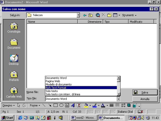Image resolution: width=161 pixels, height=121 pixels.
Task: Toggle SSC overtype indicator
Action: click(x=113, y=112)
